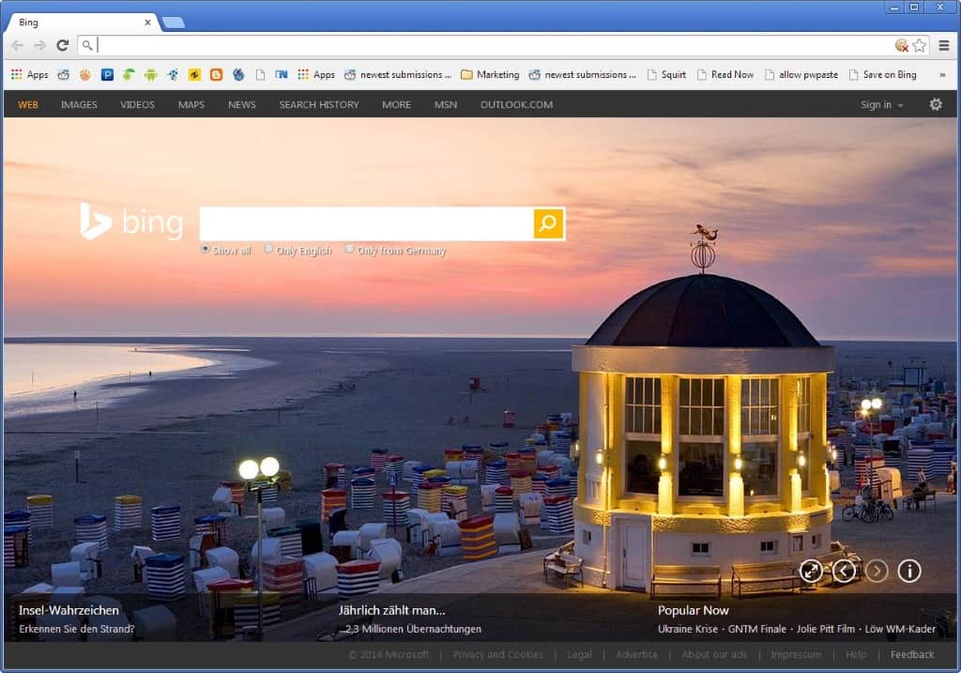Image resolution: width=961 pixels, height=673 pixels.
Task: Focus the Bing search input box
Action: click(367, 223)
